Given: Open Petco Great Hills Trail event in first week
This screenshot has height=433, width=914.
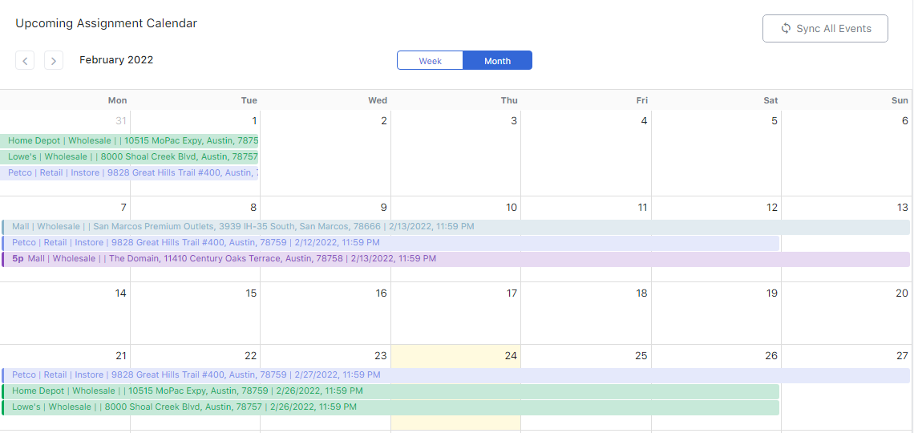Looking at the screenshot, I should click(x=130, y=173).
